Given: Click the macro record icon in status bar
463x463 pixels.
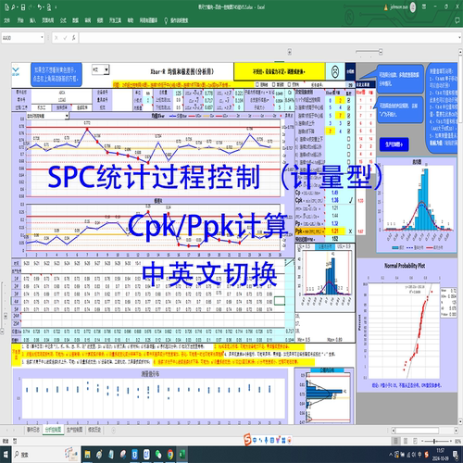Looking at the screenshot, I should coord(15,441).
